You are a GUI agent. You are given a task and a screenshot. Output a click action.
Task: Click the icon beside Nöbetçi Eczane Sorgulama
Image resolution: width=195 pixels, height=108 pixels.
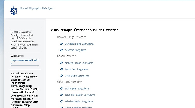pyautogui.click(x=61, y=63)
